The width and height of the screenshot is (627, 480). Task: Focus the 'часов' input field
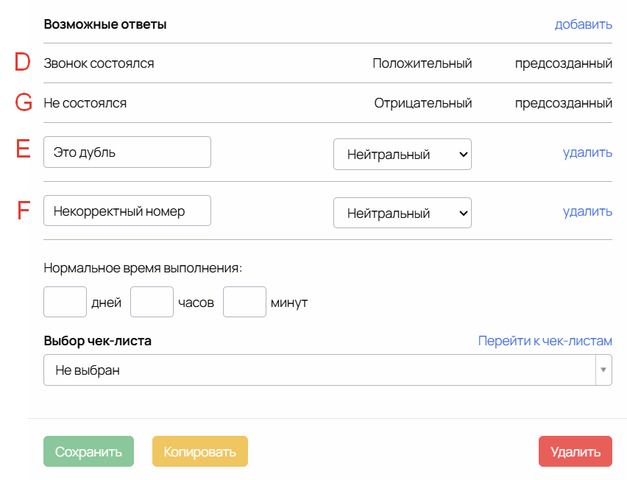click(x=152, y=302)
